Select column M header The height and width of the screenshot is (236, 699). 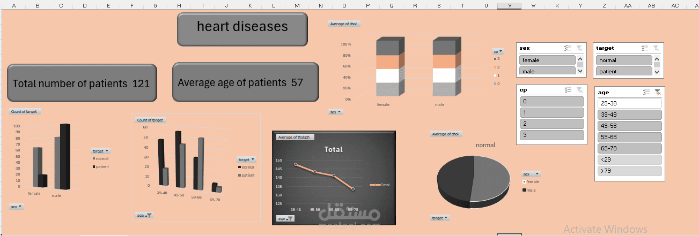click(297, 5)
